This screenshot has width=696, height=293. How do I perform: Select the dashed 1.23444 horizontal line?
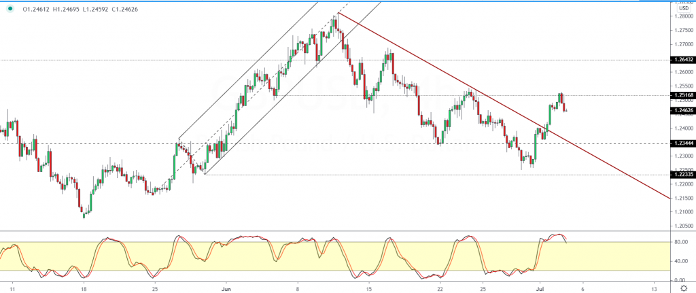335,143
